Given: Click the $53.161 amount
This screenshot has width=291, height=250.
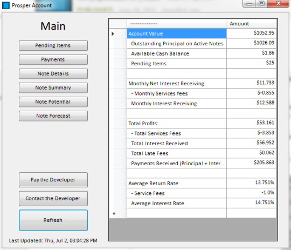Looking at the screenshot, I should (x=252, y=124).
